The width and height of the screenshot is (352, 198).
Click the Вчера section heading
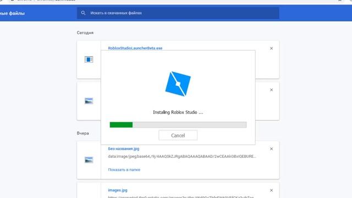click(82, 133)
